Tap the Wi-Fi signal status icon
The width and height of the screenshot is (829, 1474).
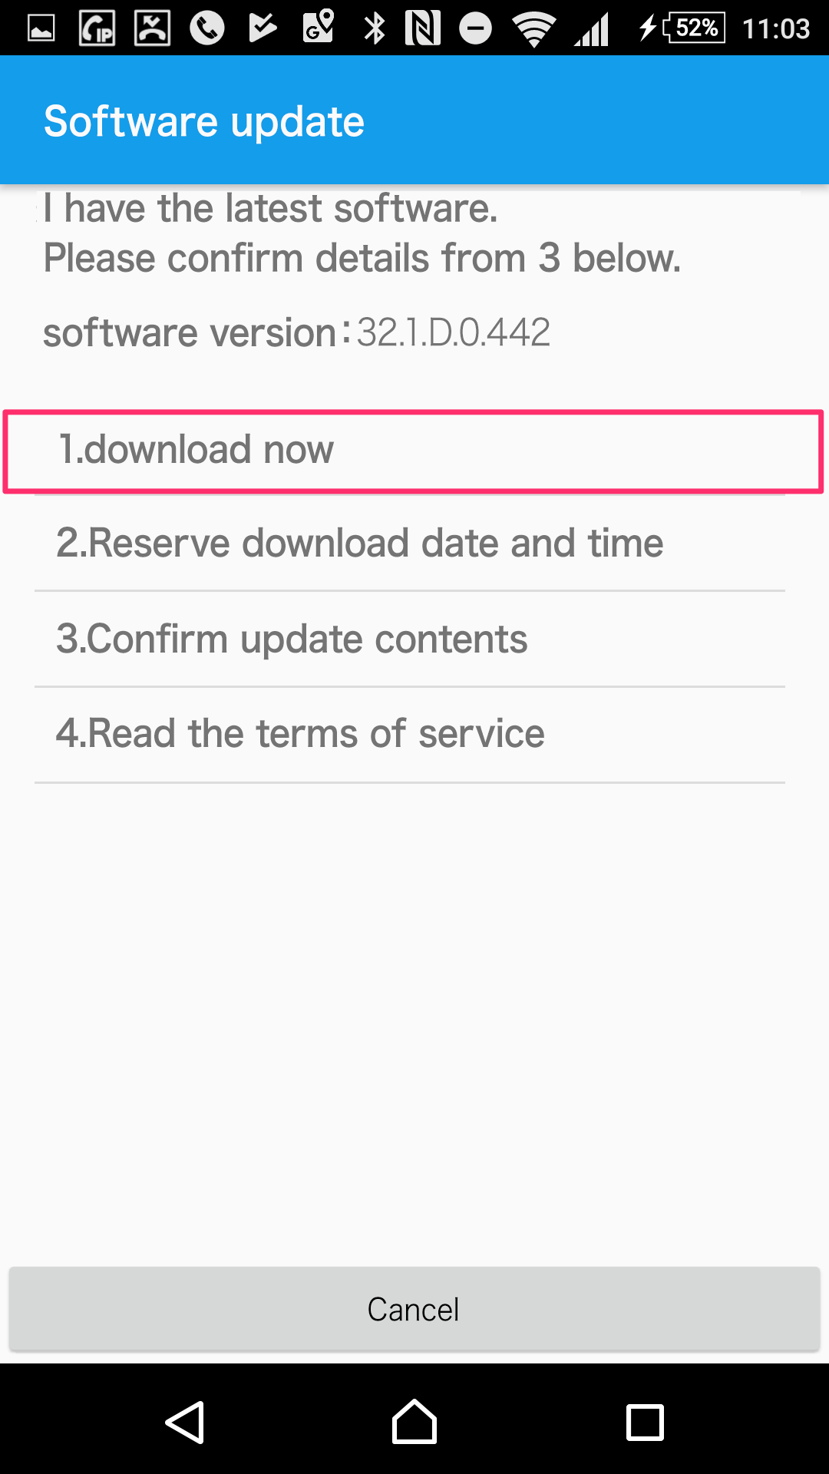(534, 29)
